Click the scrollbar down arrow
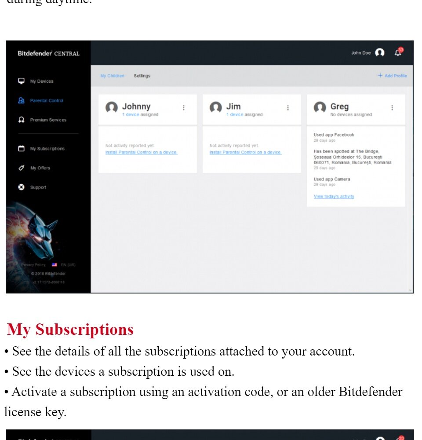The image size is (422, 440). [411, 290]
